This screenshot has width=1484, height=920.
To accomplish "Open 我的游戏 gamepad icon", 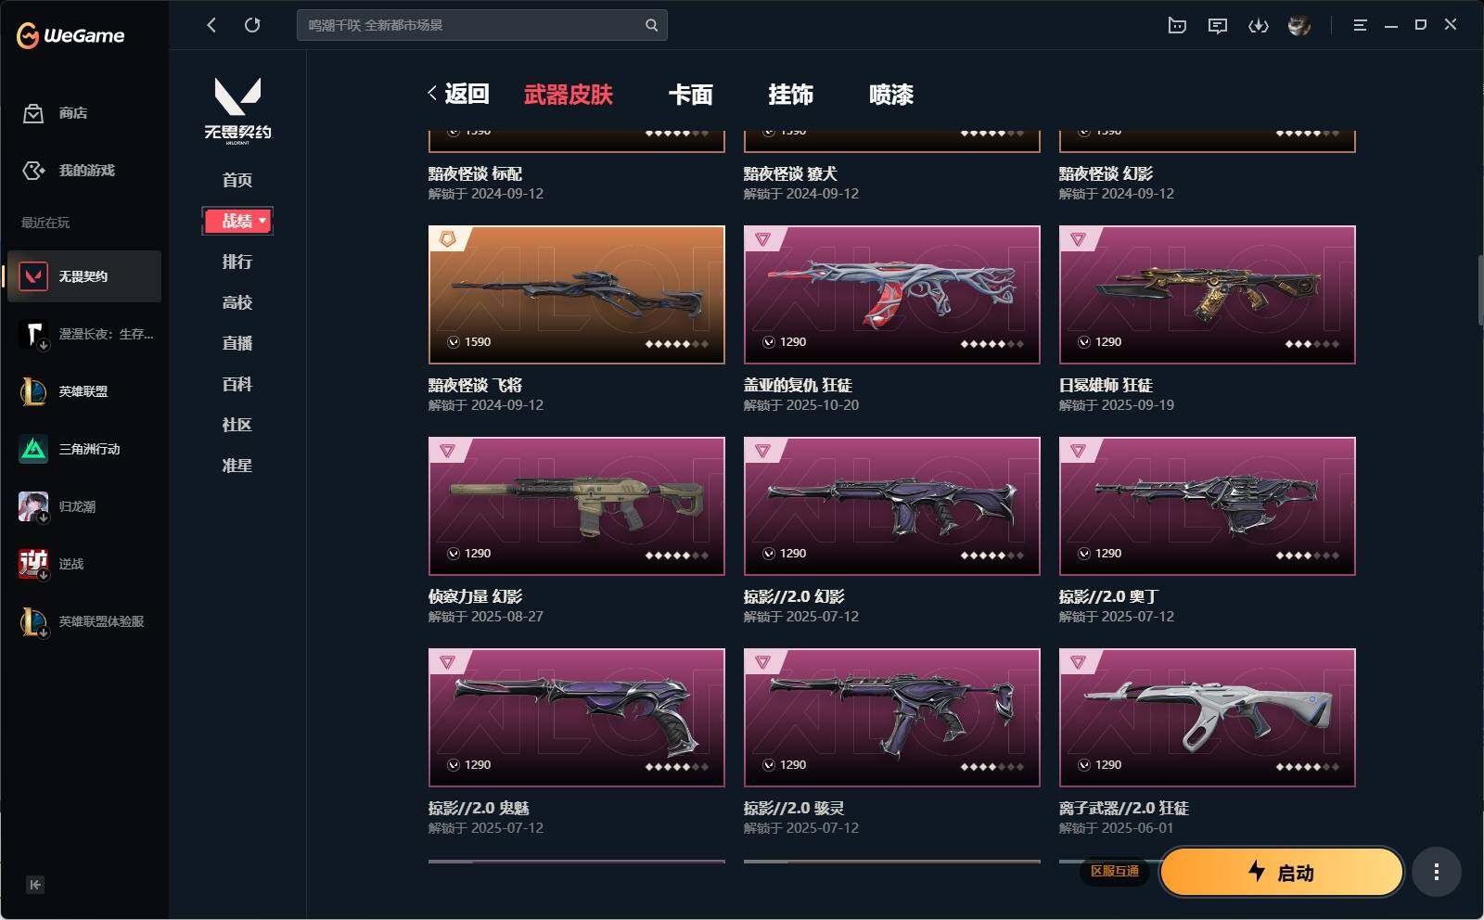I will tap(33, 171).
